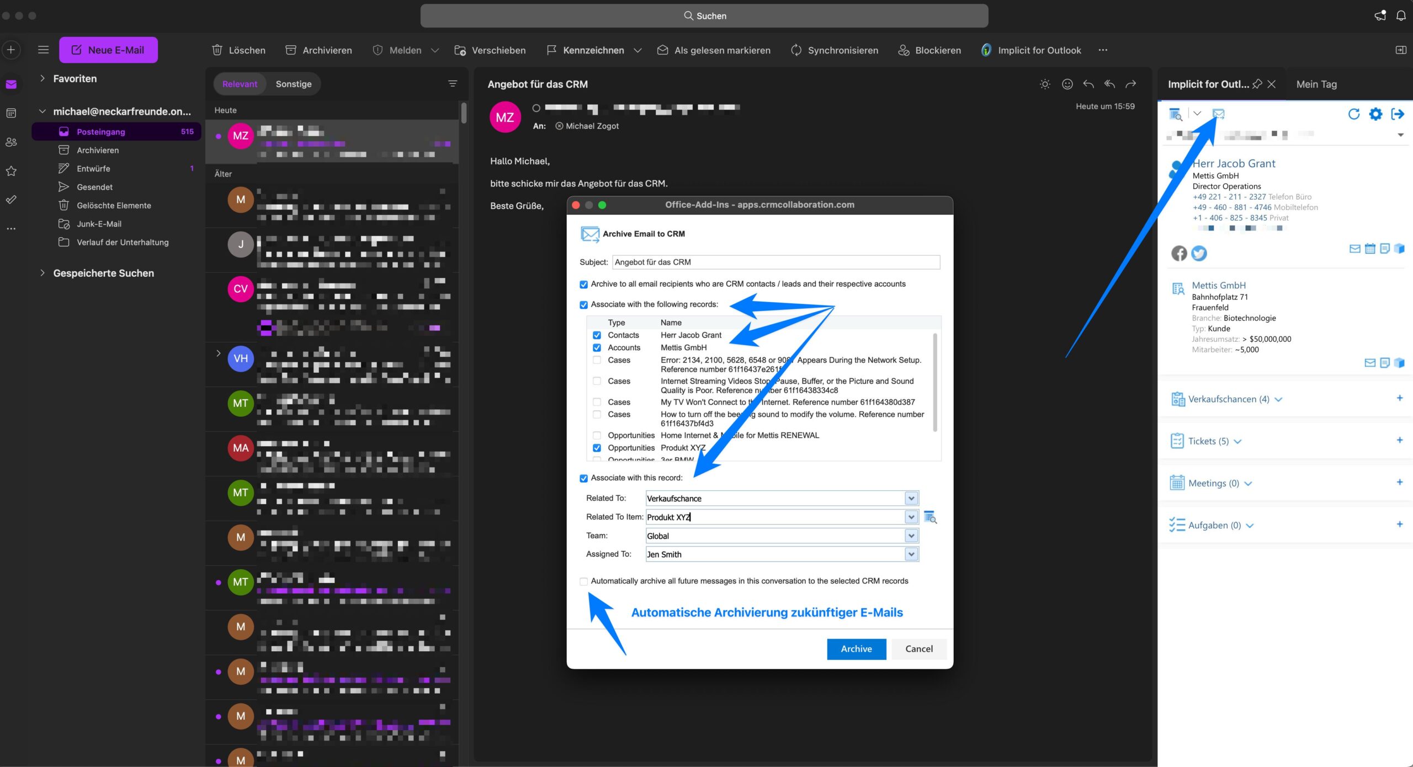Click the logout arrow icon in Implicit pane

[1398, 114]
